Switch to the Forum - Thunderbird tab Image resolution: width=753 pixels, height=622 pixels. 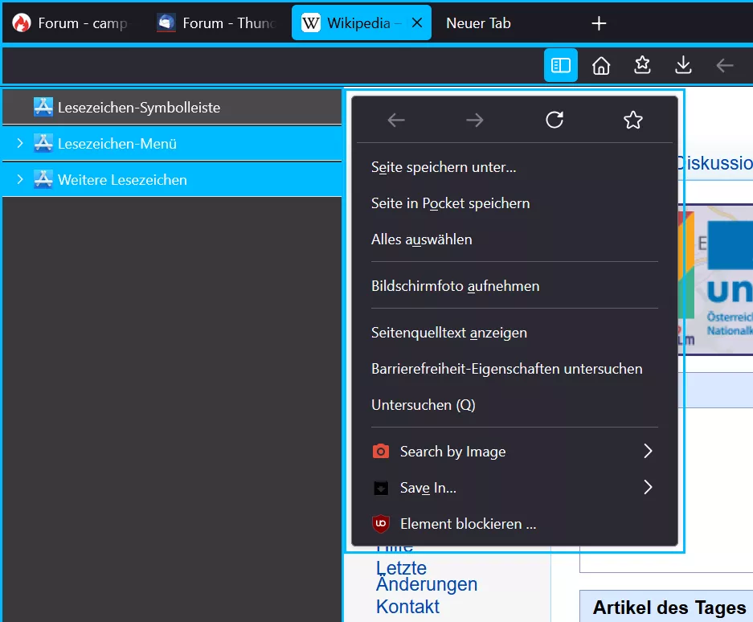(217, 23)
